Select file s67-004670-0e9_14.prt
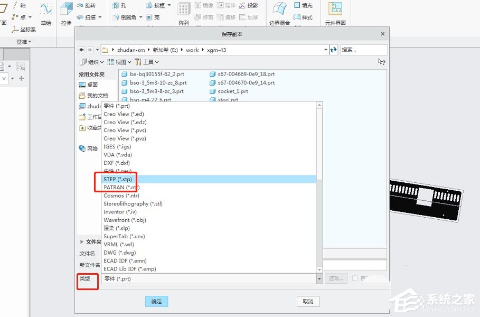Image resolution: width=480 pixels, height=317 pixels. point(242,83)
